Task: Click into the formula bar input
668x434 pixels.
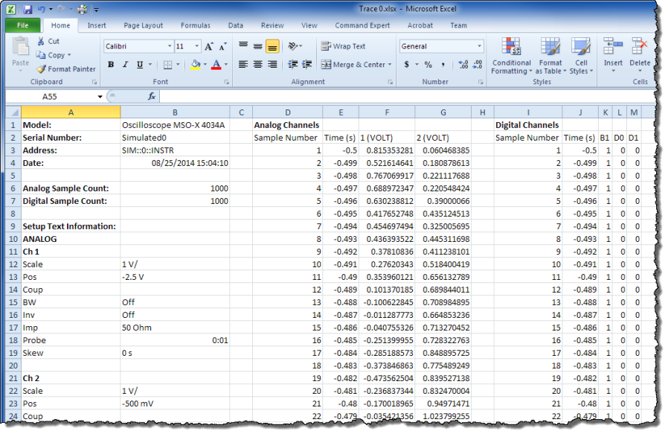Action: coord(407,96)
